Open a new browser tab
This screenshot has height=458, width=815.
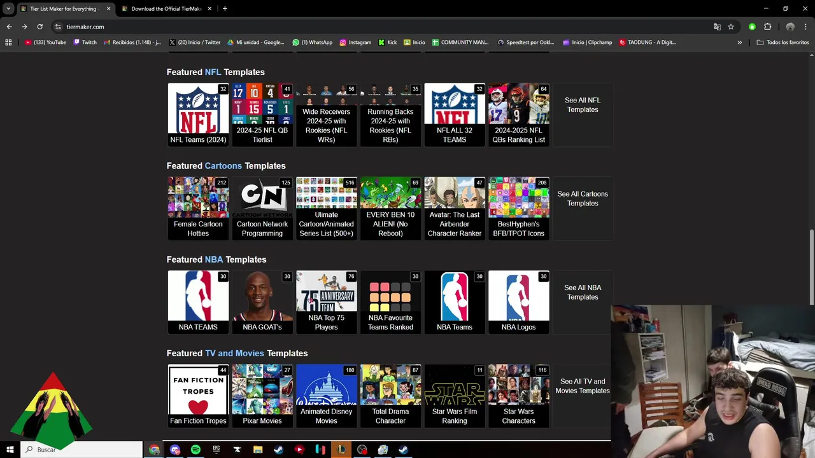coord(225,8)
